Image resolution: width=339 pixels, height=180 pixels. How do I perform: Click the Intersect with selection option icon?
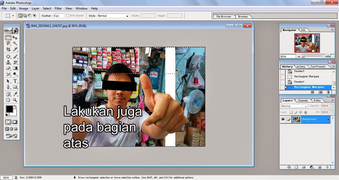click(x=34, y=16)
